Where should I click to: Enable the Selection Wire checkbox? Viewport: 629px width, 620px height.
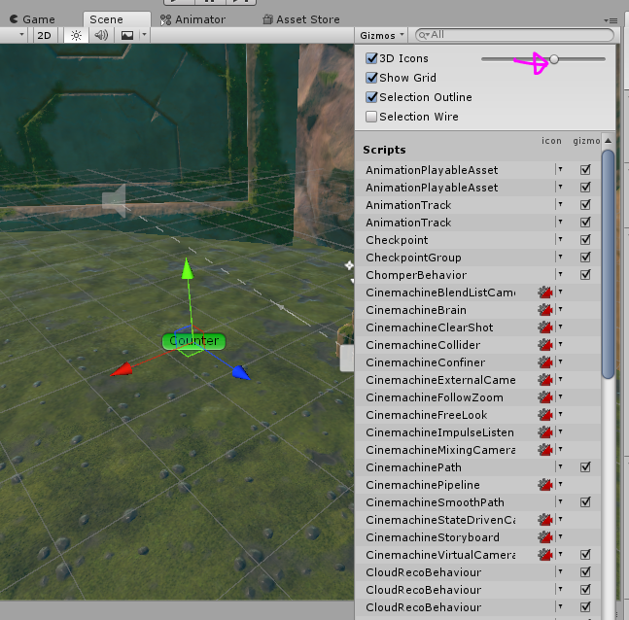pyautogui.click(x=371, y=117)
